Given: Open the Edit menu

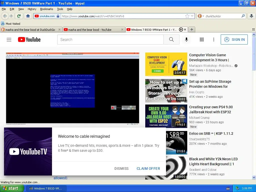Looking at the screenshot, I should (x=12, y=9).
